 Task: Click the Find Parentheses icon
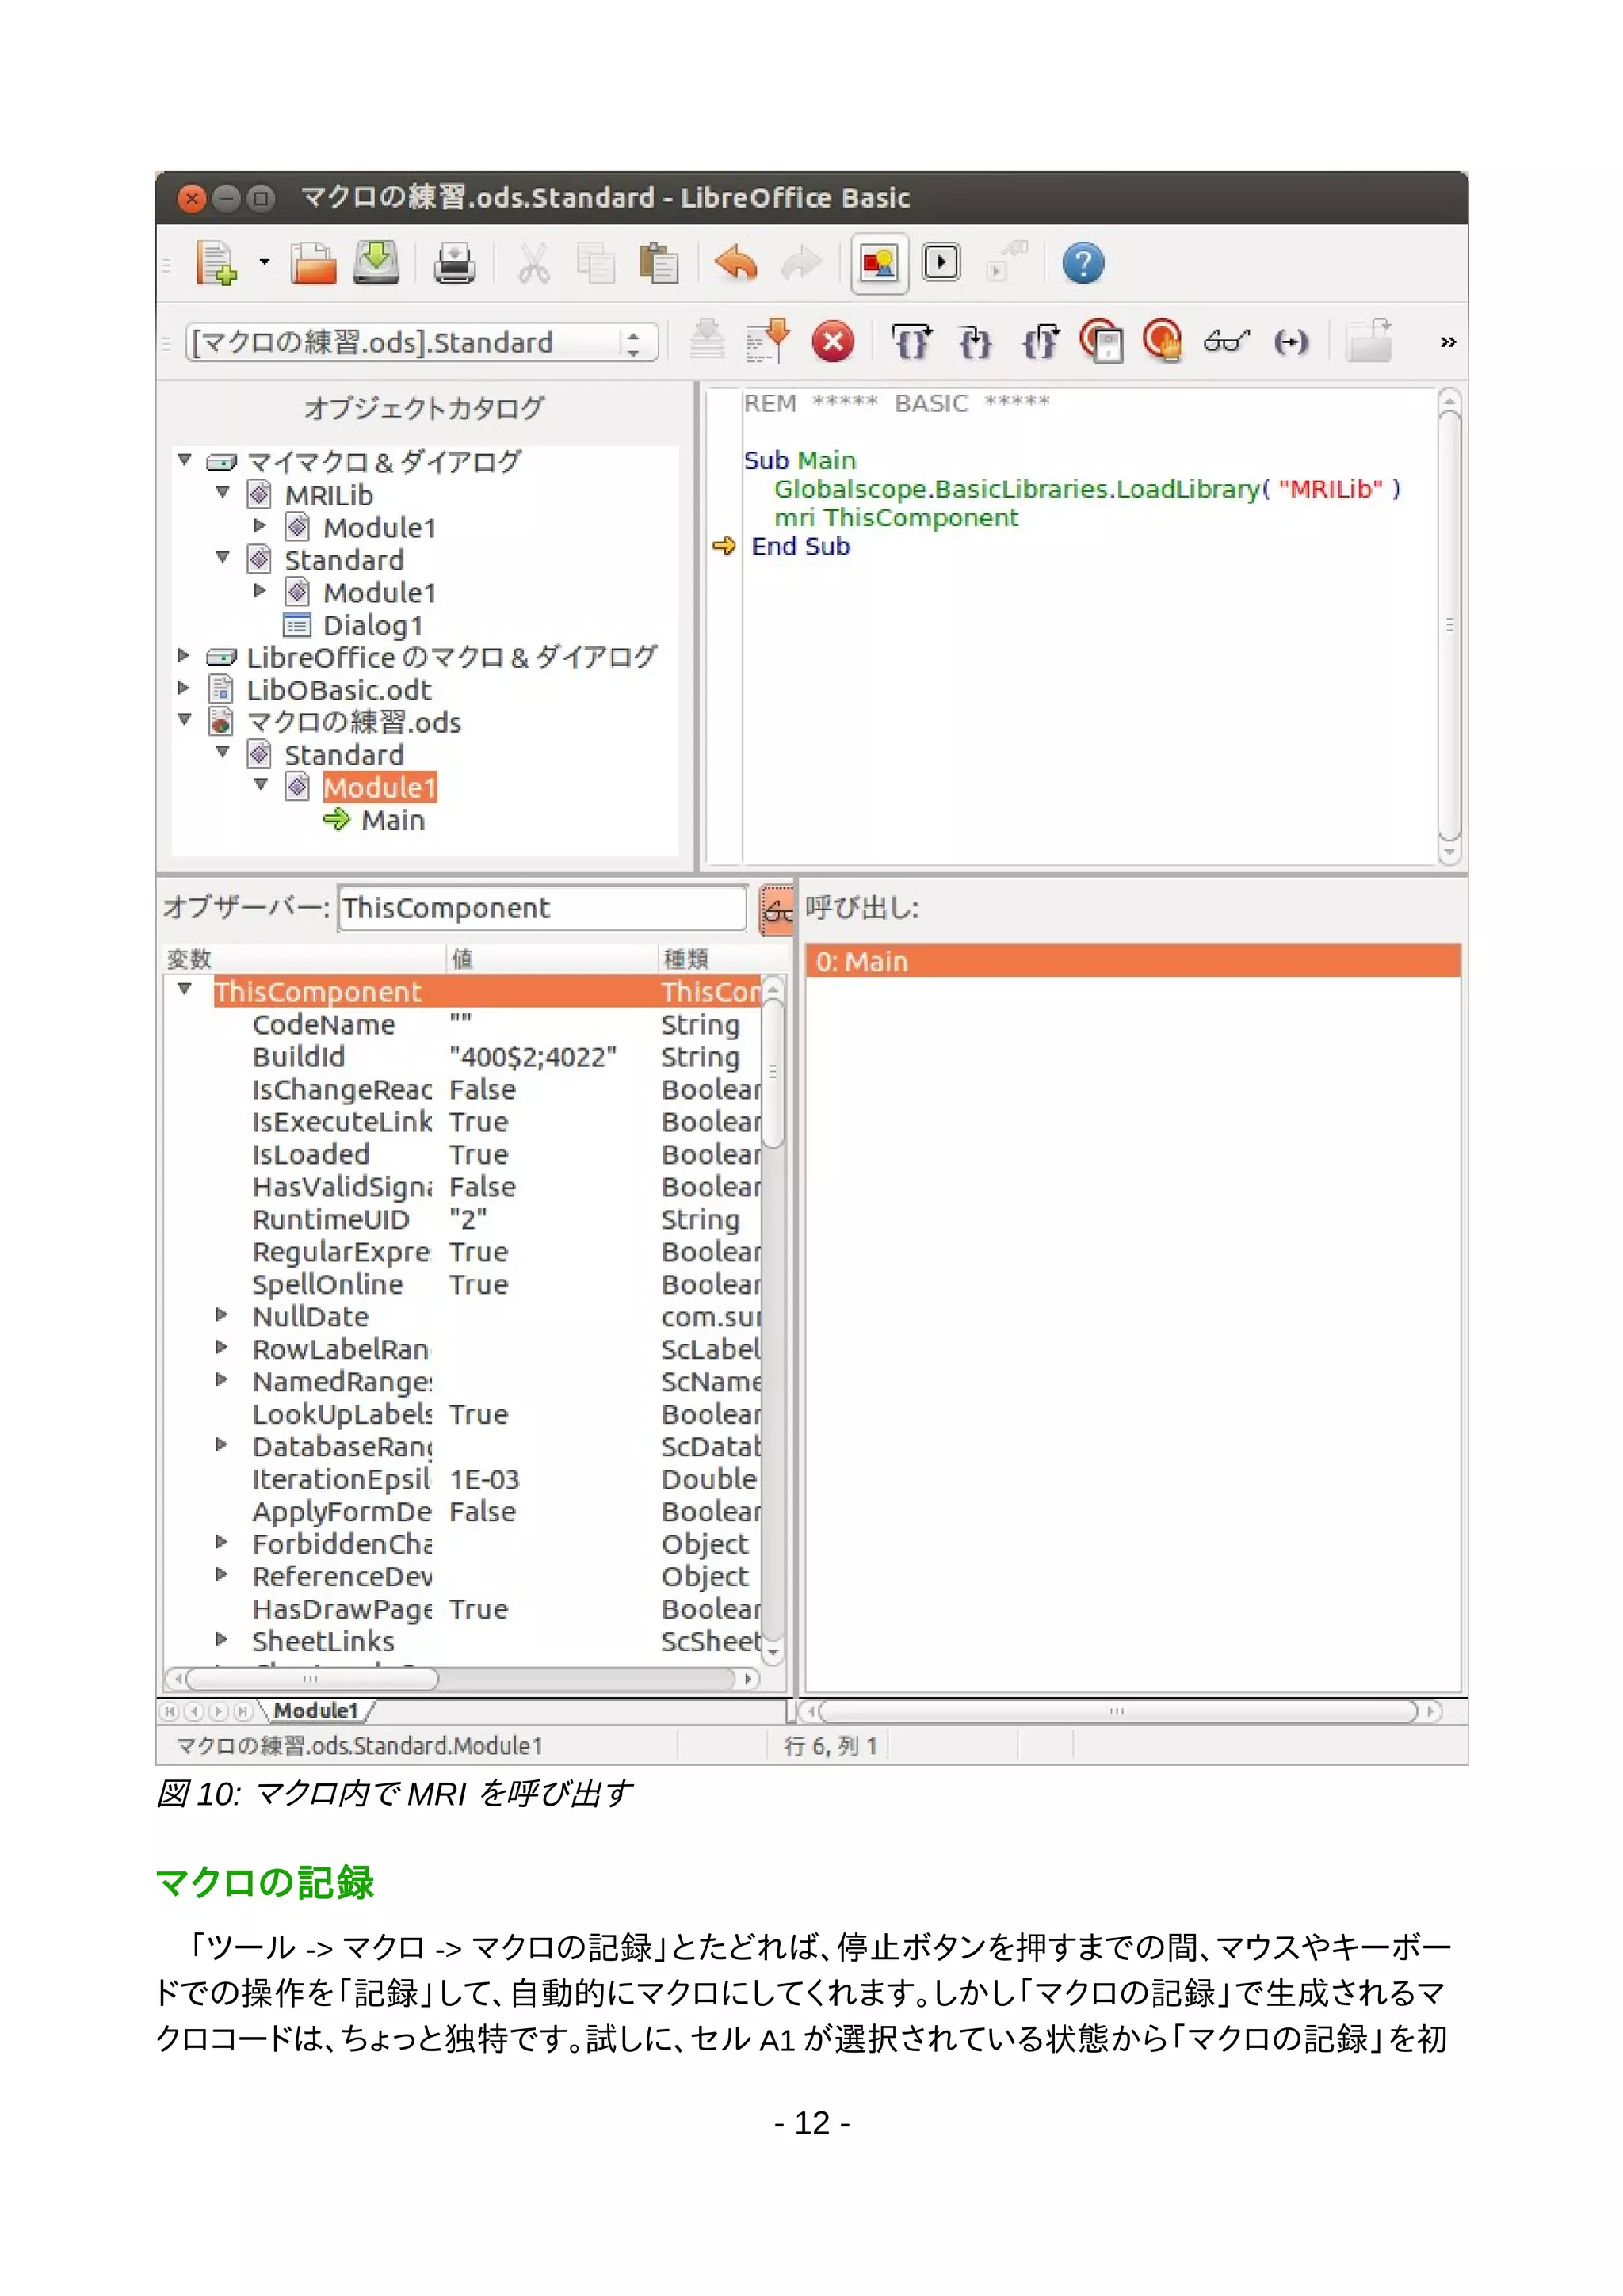click(1291, 342)
